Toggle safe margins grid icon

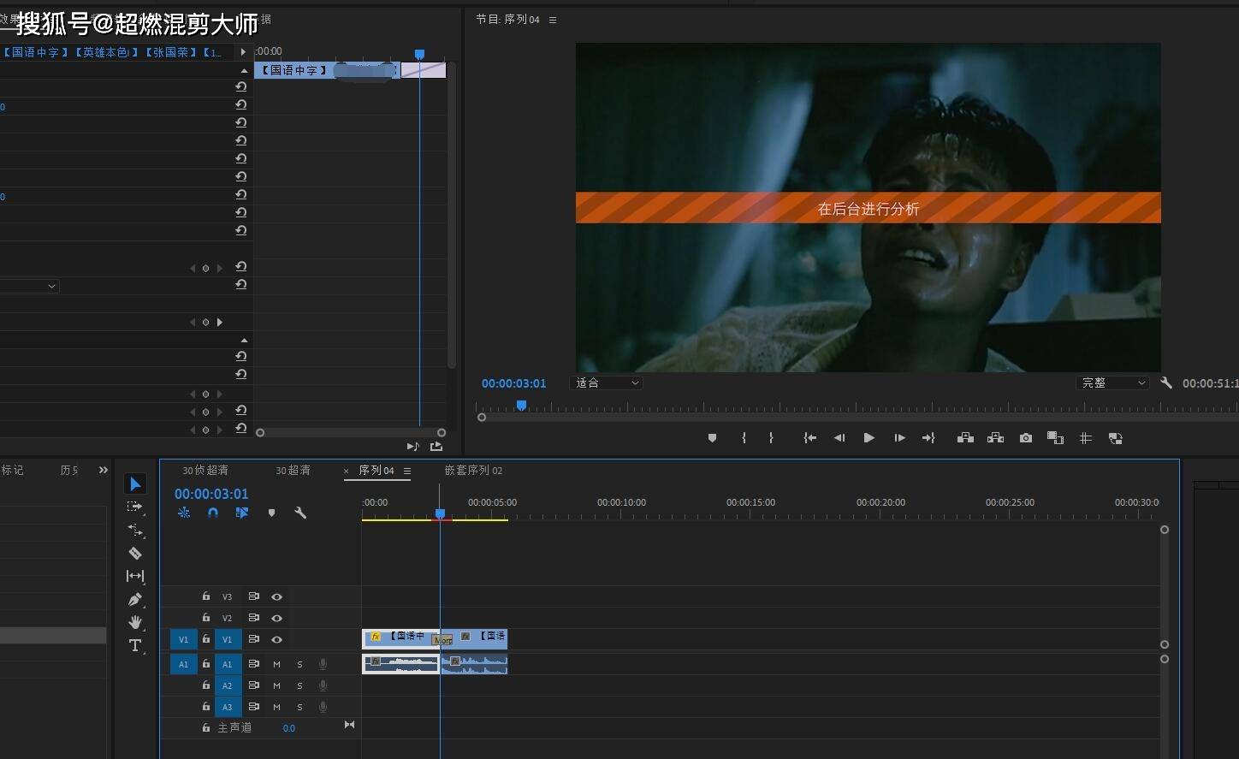1086,438
